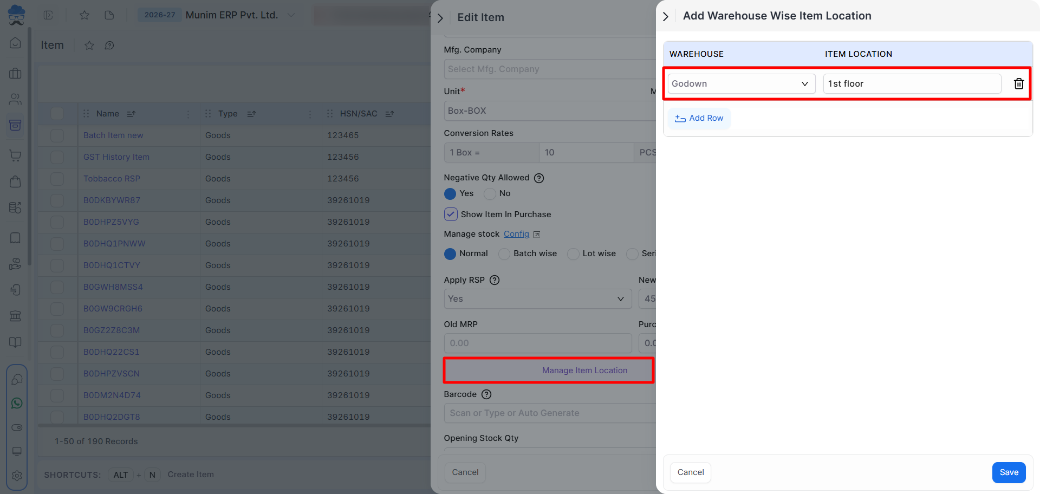
Task: Select No for Negative Qty Allowed
Action: 490,193
